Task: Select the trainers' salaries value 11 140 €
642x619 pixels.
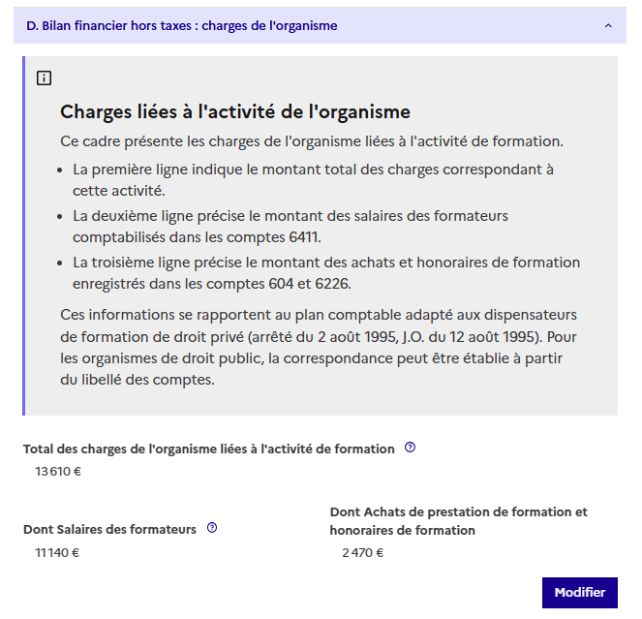Action: click(x=57, y=553)
